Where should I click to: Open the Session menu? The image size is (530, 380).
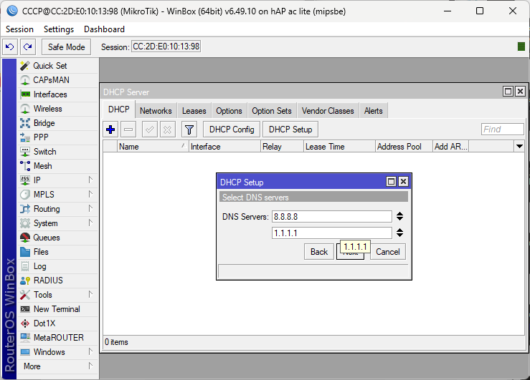point(19,29)
